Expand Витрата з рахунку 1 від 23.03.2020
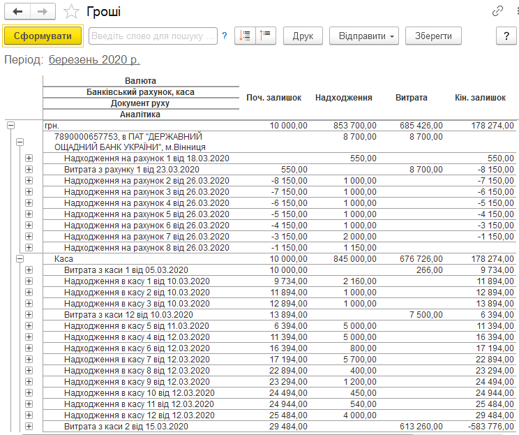The height and width of the screenshot is (435, 519). tap(29, 169)
